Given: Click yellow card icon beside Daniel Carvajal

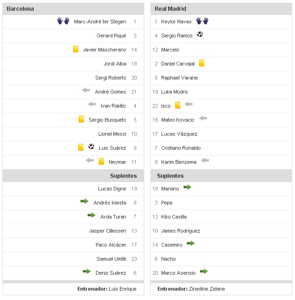Looking at the screenshot, I should pos(202,63).
